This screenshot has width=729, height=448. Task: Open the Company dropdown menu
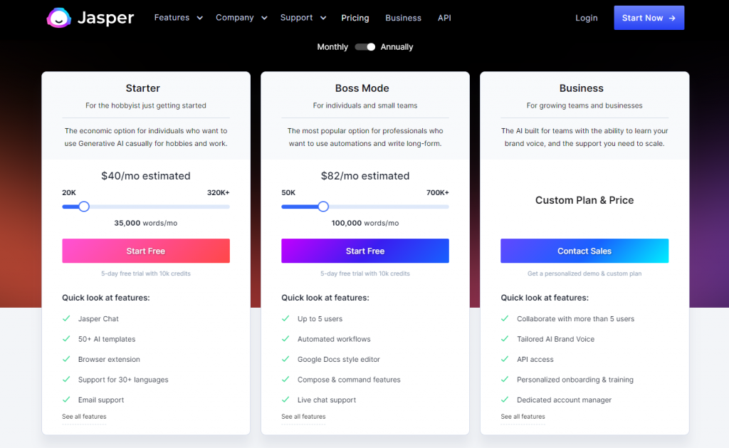tap(241, 18)
